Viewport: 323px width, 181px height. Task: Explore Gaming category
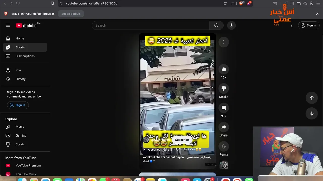(25, 135)
